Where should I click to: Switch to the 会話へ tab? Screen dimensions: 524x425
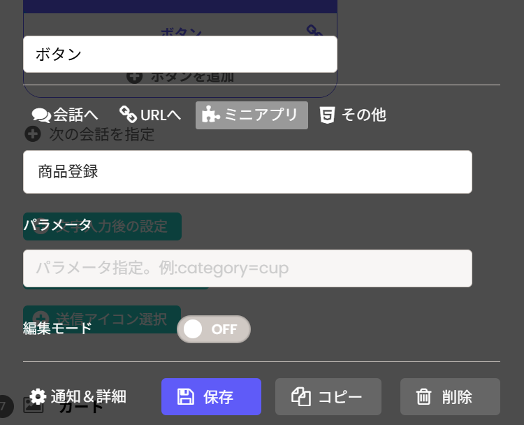tap(65, 115)
